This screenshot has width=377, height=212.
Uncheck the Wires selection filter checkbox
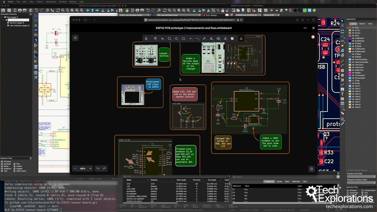click(x=2, y=166)
